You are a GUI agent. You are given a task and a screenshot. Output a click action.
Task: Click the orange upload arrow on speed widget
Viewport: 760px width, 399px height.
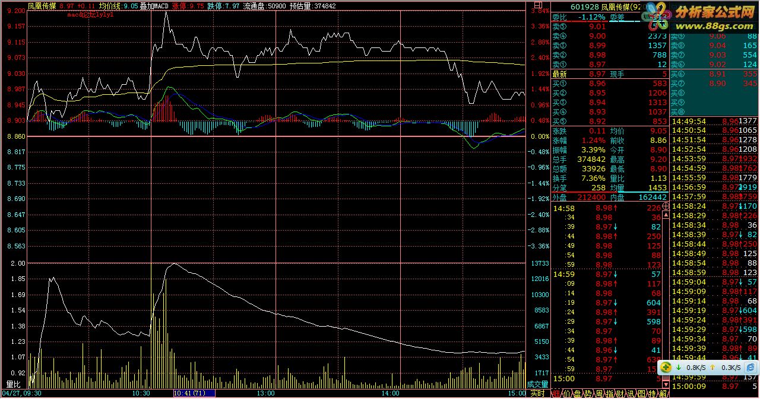pyautogui.click(x=713, y=368)
